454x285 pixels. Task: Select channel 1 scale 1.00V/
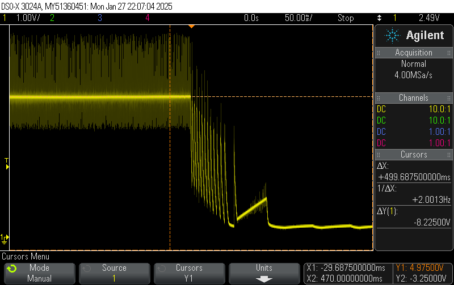coord(28,18)
